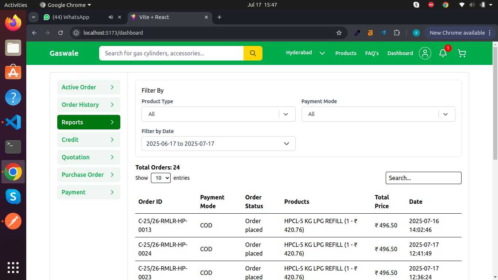Open the notifications bell
Screen dimensions: 498x280
[443, 53]
